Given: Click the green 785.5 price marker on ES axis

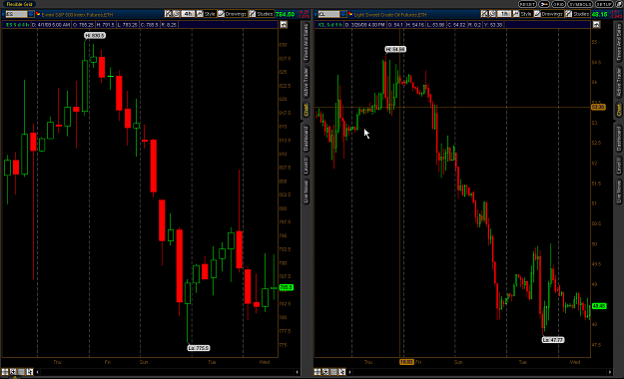Looking at the screenshot, I should point(287,287).
